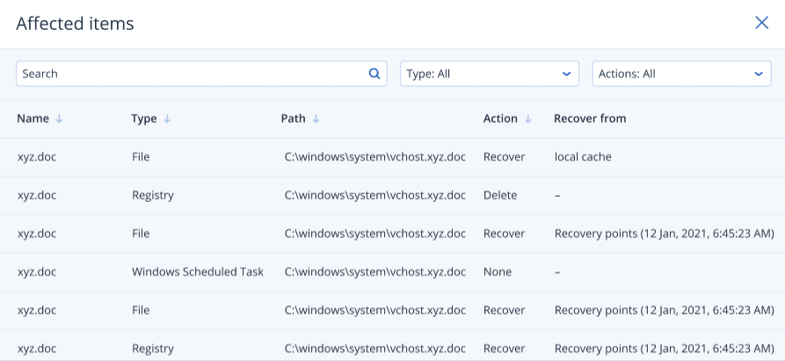Select the bottom Registry row with Recover action

pyautogui.click(x=153, y=349)
